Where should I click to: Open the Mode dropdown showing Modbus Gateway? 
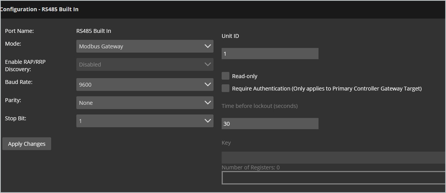pos(139,46)
